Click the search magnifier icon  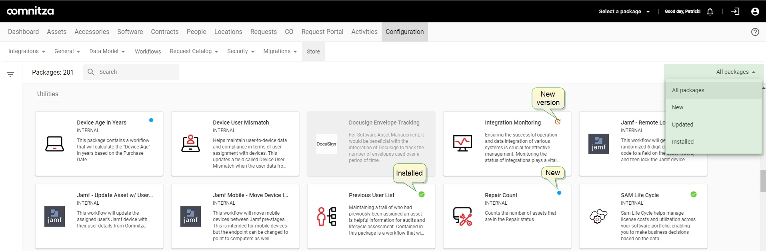pyautogui.click(x=91, y=72)
